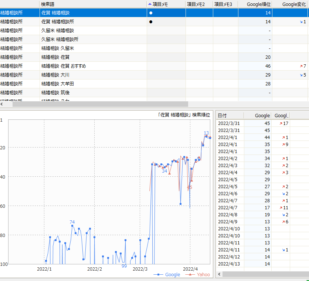Click the 2022/2 axis label
The image size is (309, 281).
95,269
